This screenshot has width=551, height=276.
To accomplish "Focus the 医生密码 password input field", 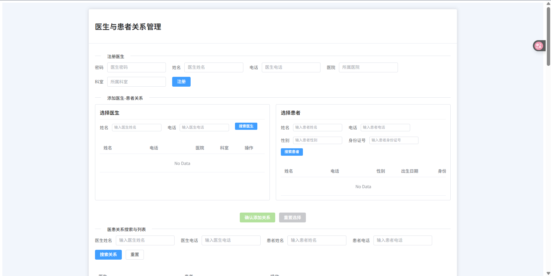I will click(x=136, y=67).
